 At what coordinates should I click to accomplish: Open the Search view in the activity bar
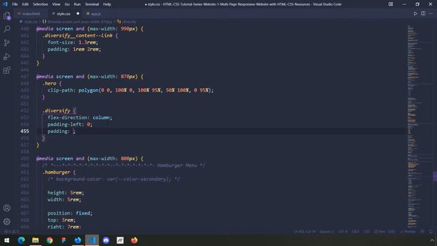(7, 29)
